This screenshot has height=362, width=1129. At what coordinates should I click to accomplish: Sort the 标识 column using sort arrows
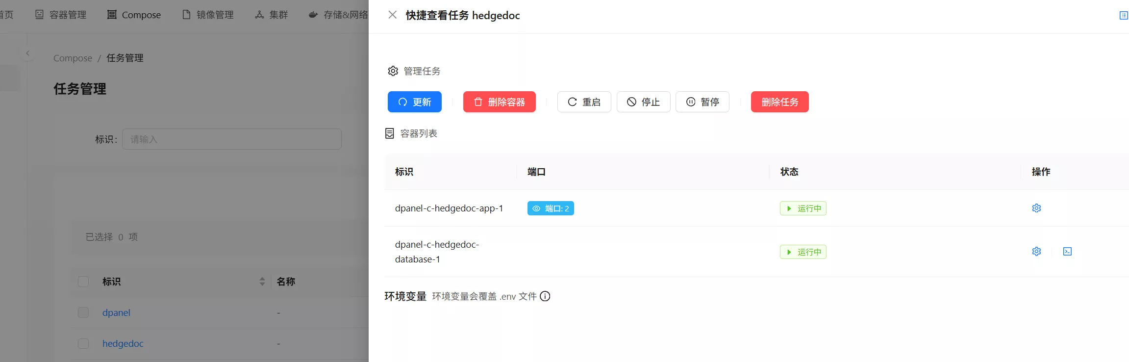(x=262, y=282)
